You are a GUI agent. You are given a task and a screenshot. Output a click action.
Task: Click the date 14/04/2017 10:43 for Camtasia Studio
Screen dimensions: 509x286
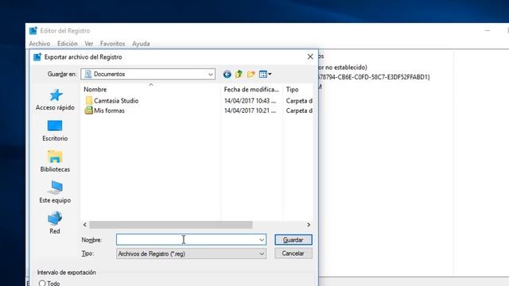pyautogui.click(x=250, y=101)
